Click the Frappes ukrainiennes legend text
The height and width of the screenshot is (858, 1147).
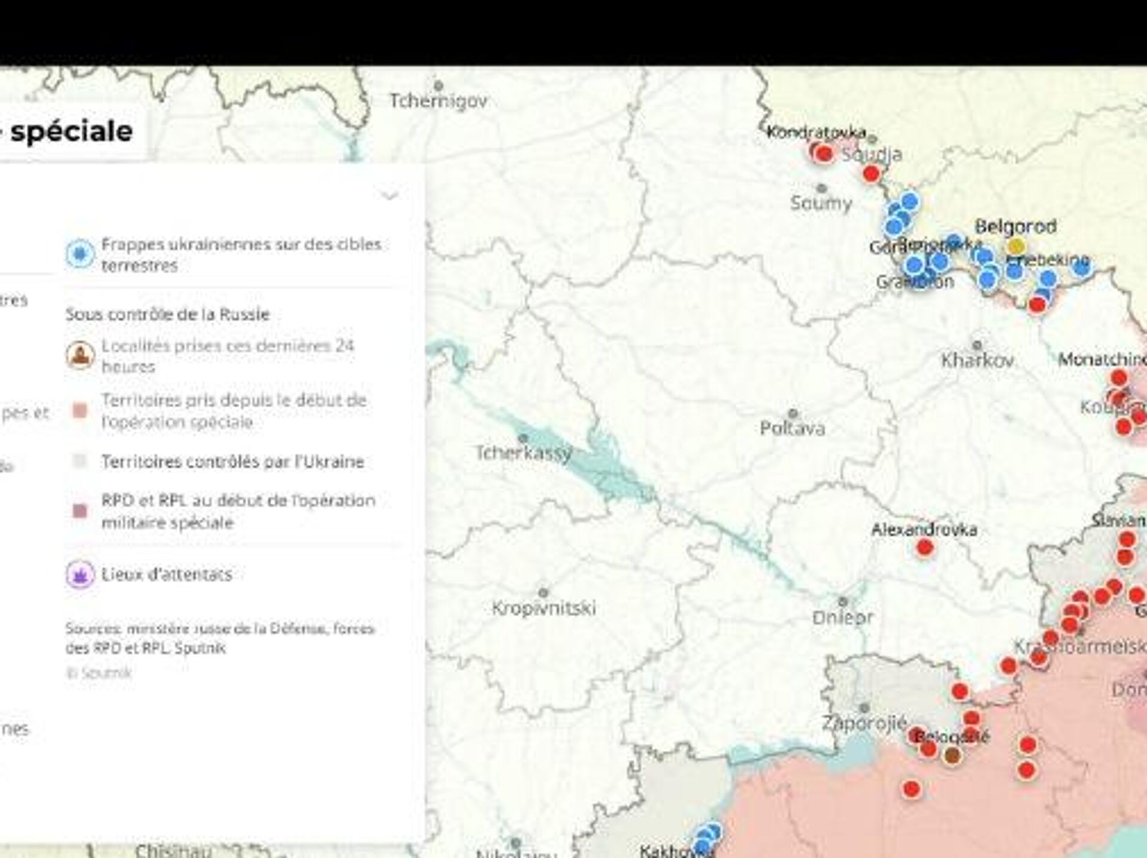pyautogui.click(x=241, y=254)
